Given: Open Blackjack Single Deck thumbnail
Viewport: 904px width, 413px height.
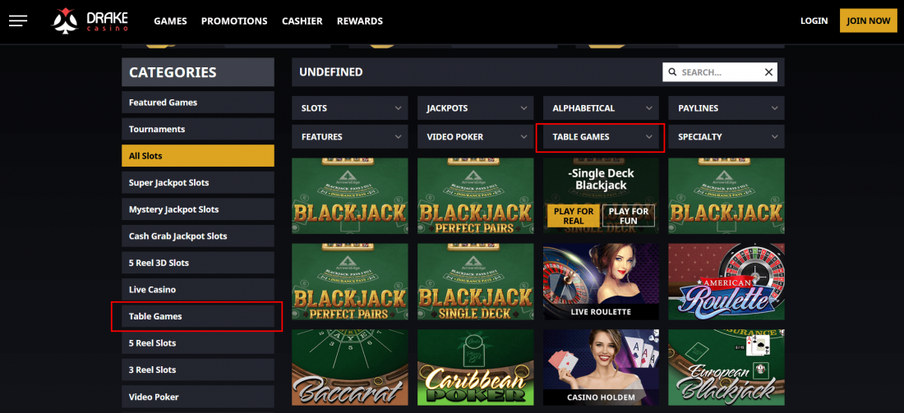Looking at the screenshot, I should [476, 282].
